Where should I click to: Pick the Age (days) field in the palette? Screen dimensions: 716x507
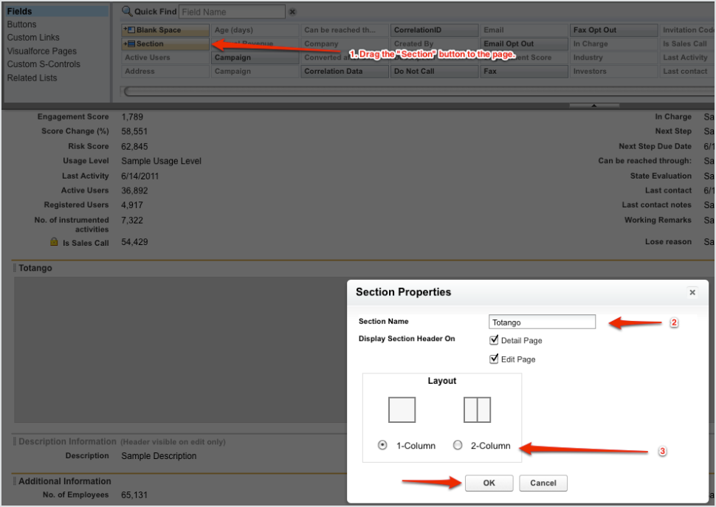click(255, 30)
